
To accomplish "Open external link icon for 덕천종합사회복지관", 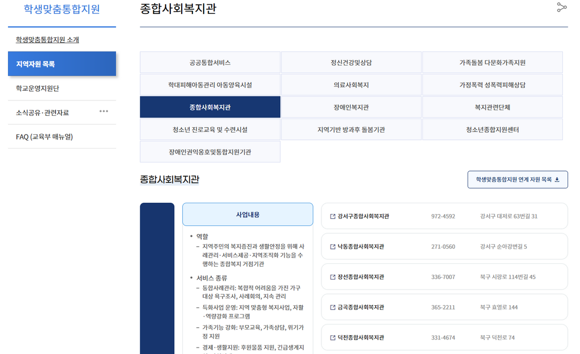I will pyautogui.click(x=332, y=338).
